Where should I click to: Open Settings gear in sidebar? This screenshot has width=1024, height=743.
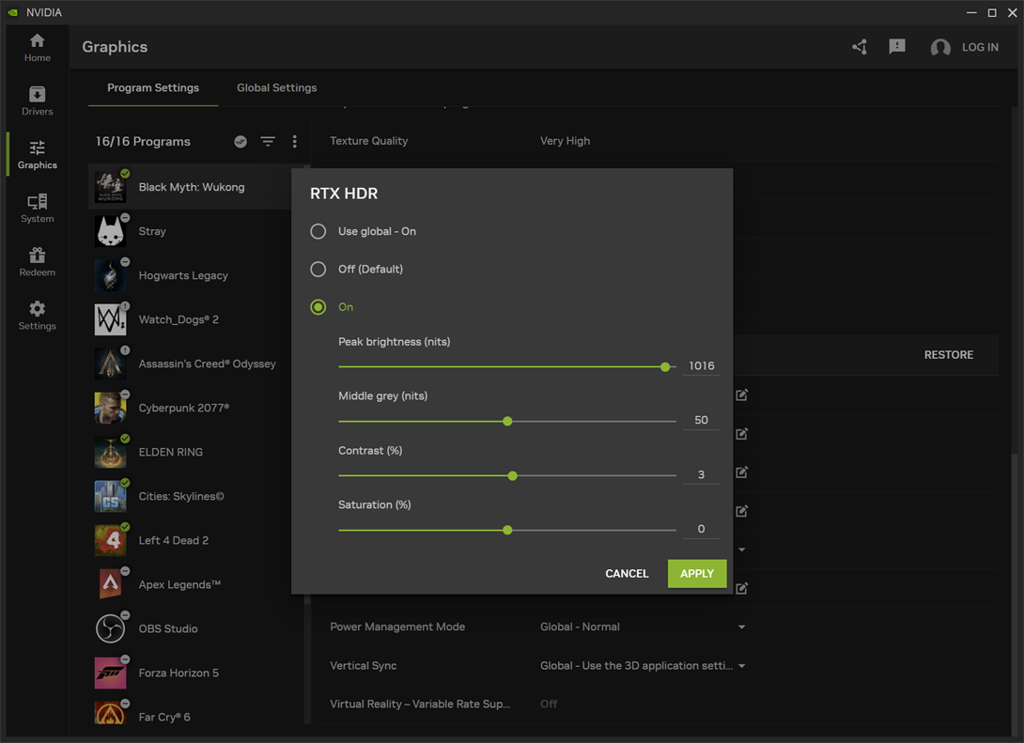coord(37,315)
